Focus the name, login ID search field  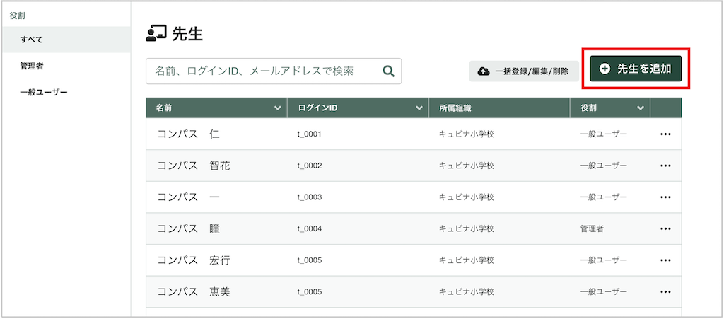274,71
